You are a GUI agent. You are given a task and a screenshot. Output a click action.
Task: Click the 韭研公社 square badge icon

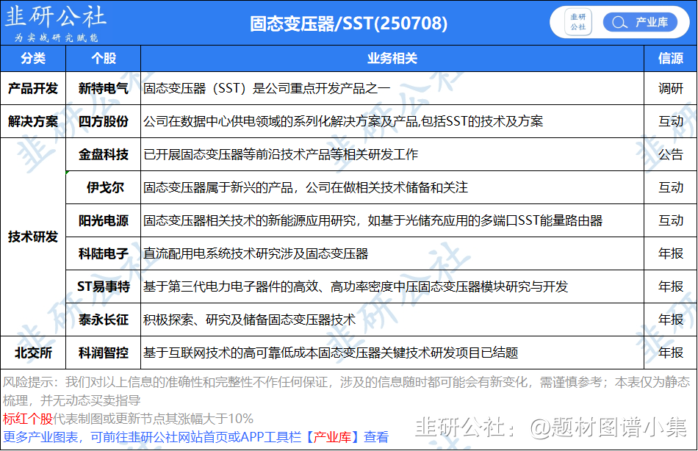coord(578,22)
